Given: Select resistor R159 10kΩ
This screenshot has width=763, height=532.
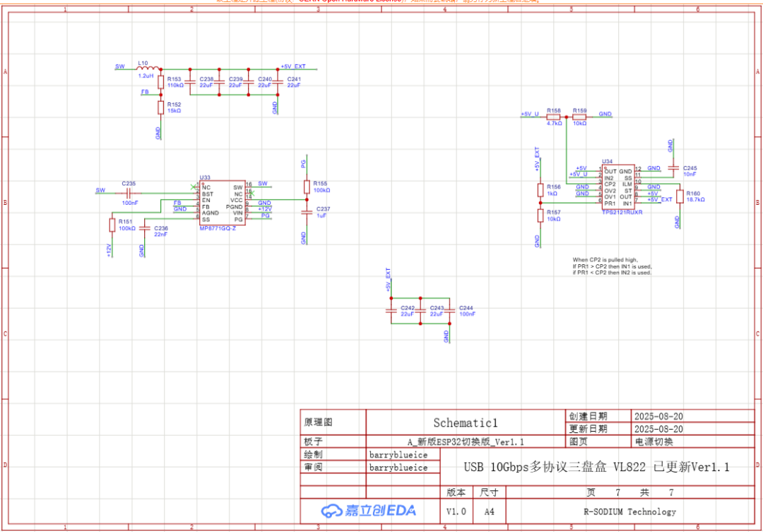Looking at the screenshot, I should (579, 117).
